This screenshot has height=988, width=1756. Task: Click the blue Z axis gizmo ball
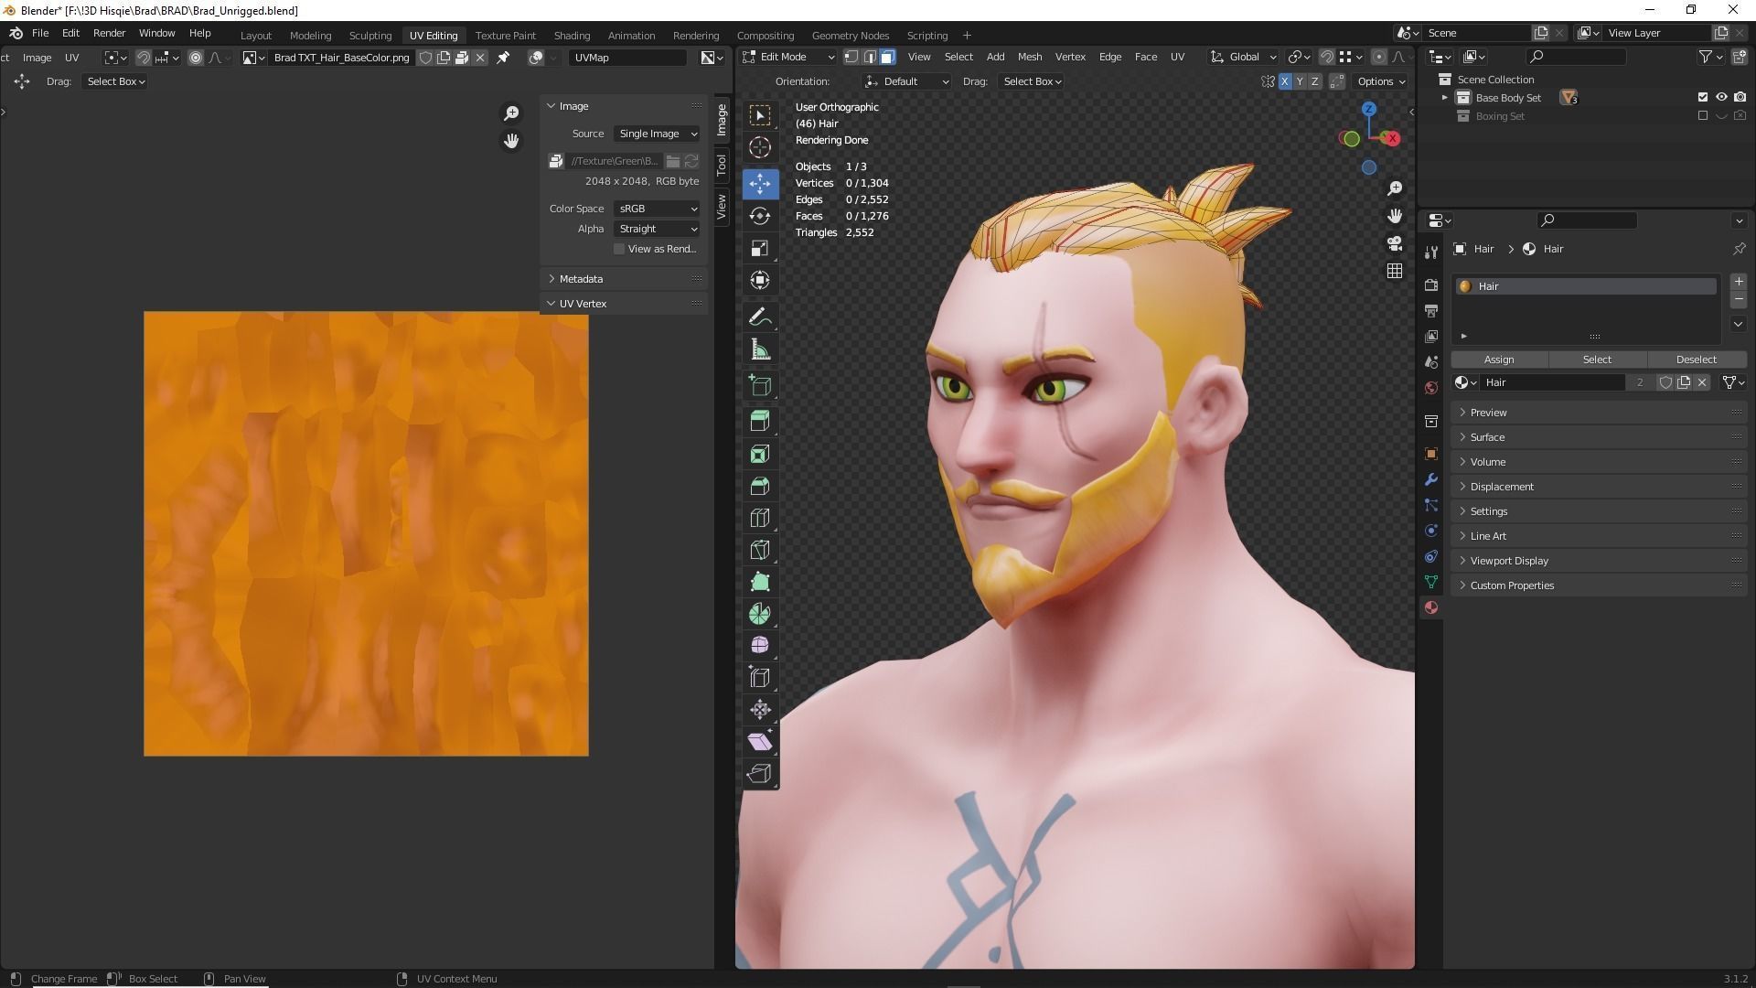click(x=1368, y=109)
